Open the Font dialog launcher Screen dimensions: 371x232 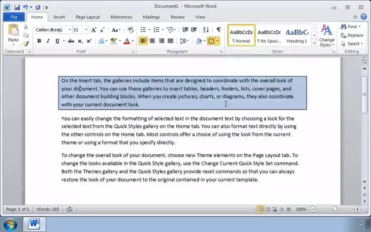coord(133,52)
